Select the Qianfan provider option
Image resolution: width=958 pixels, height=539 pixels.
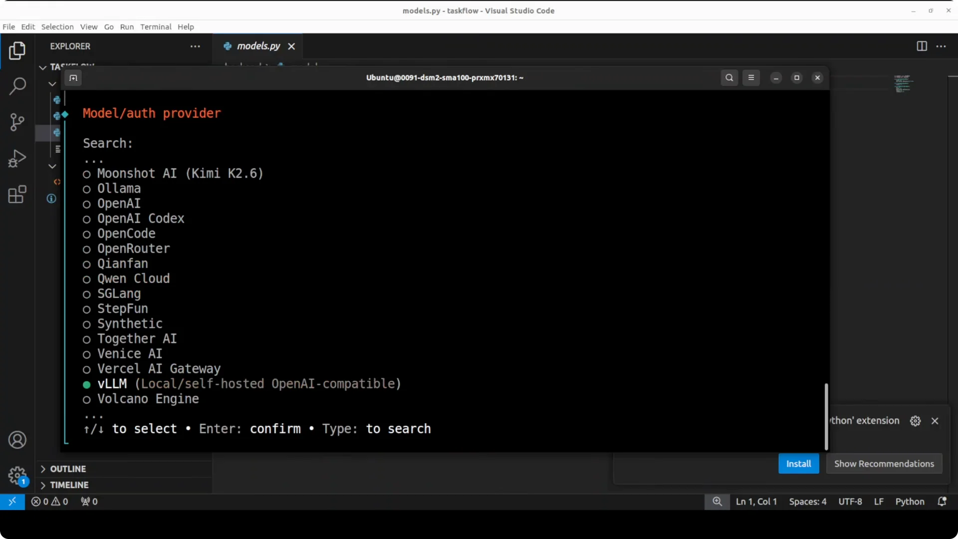115,264
